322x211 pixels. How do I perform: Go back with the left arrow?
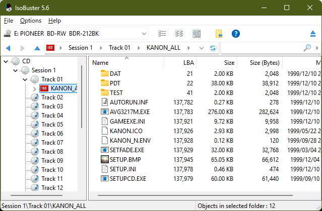[x=8, y=48]
